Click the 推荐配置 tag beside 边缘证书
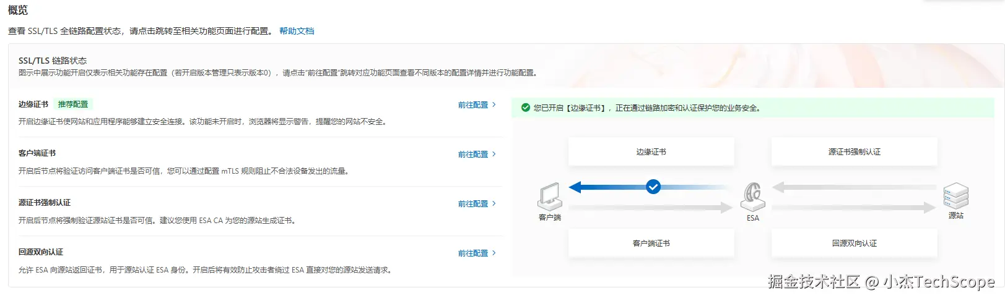Image resolution: width=1005 pixels, height=301 pixels. point(73,104)
